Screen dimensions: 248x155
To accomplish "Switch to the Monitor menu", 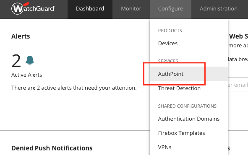I will [x=131, y=9].
